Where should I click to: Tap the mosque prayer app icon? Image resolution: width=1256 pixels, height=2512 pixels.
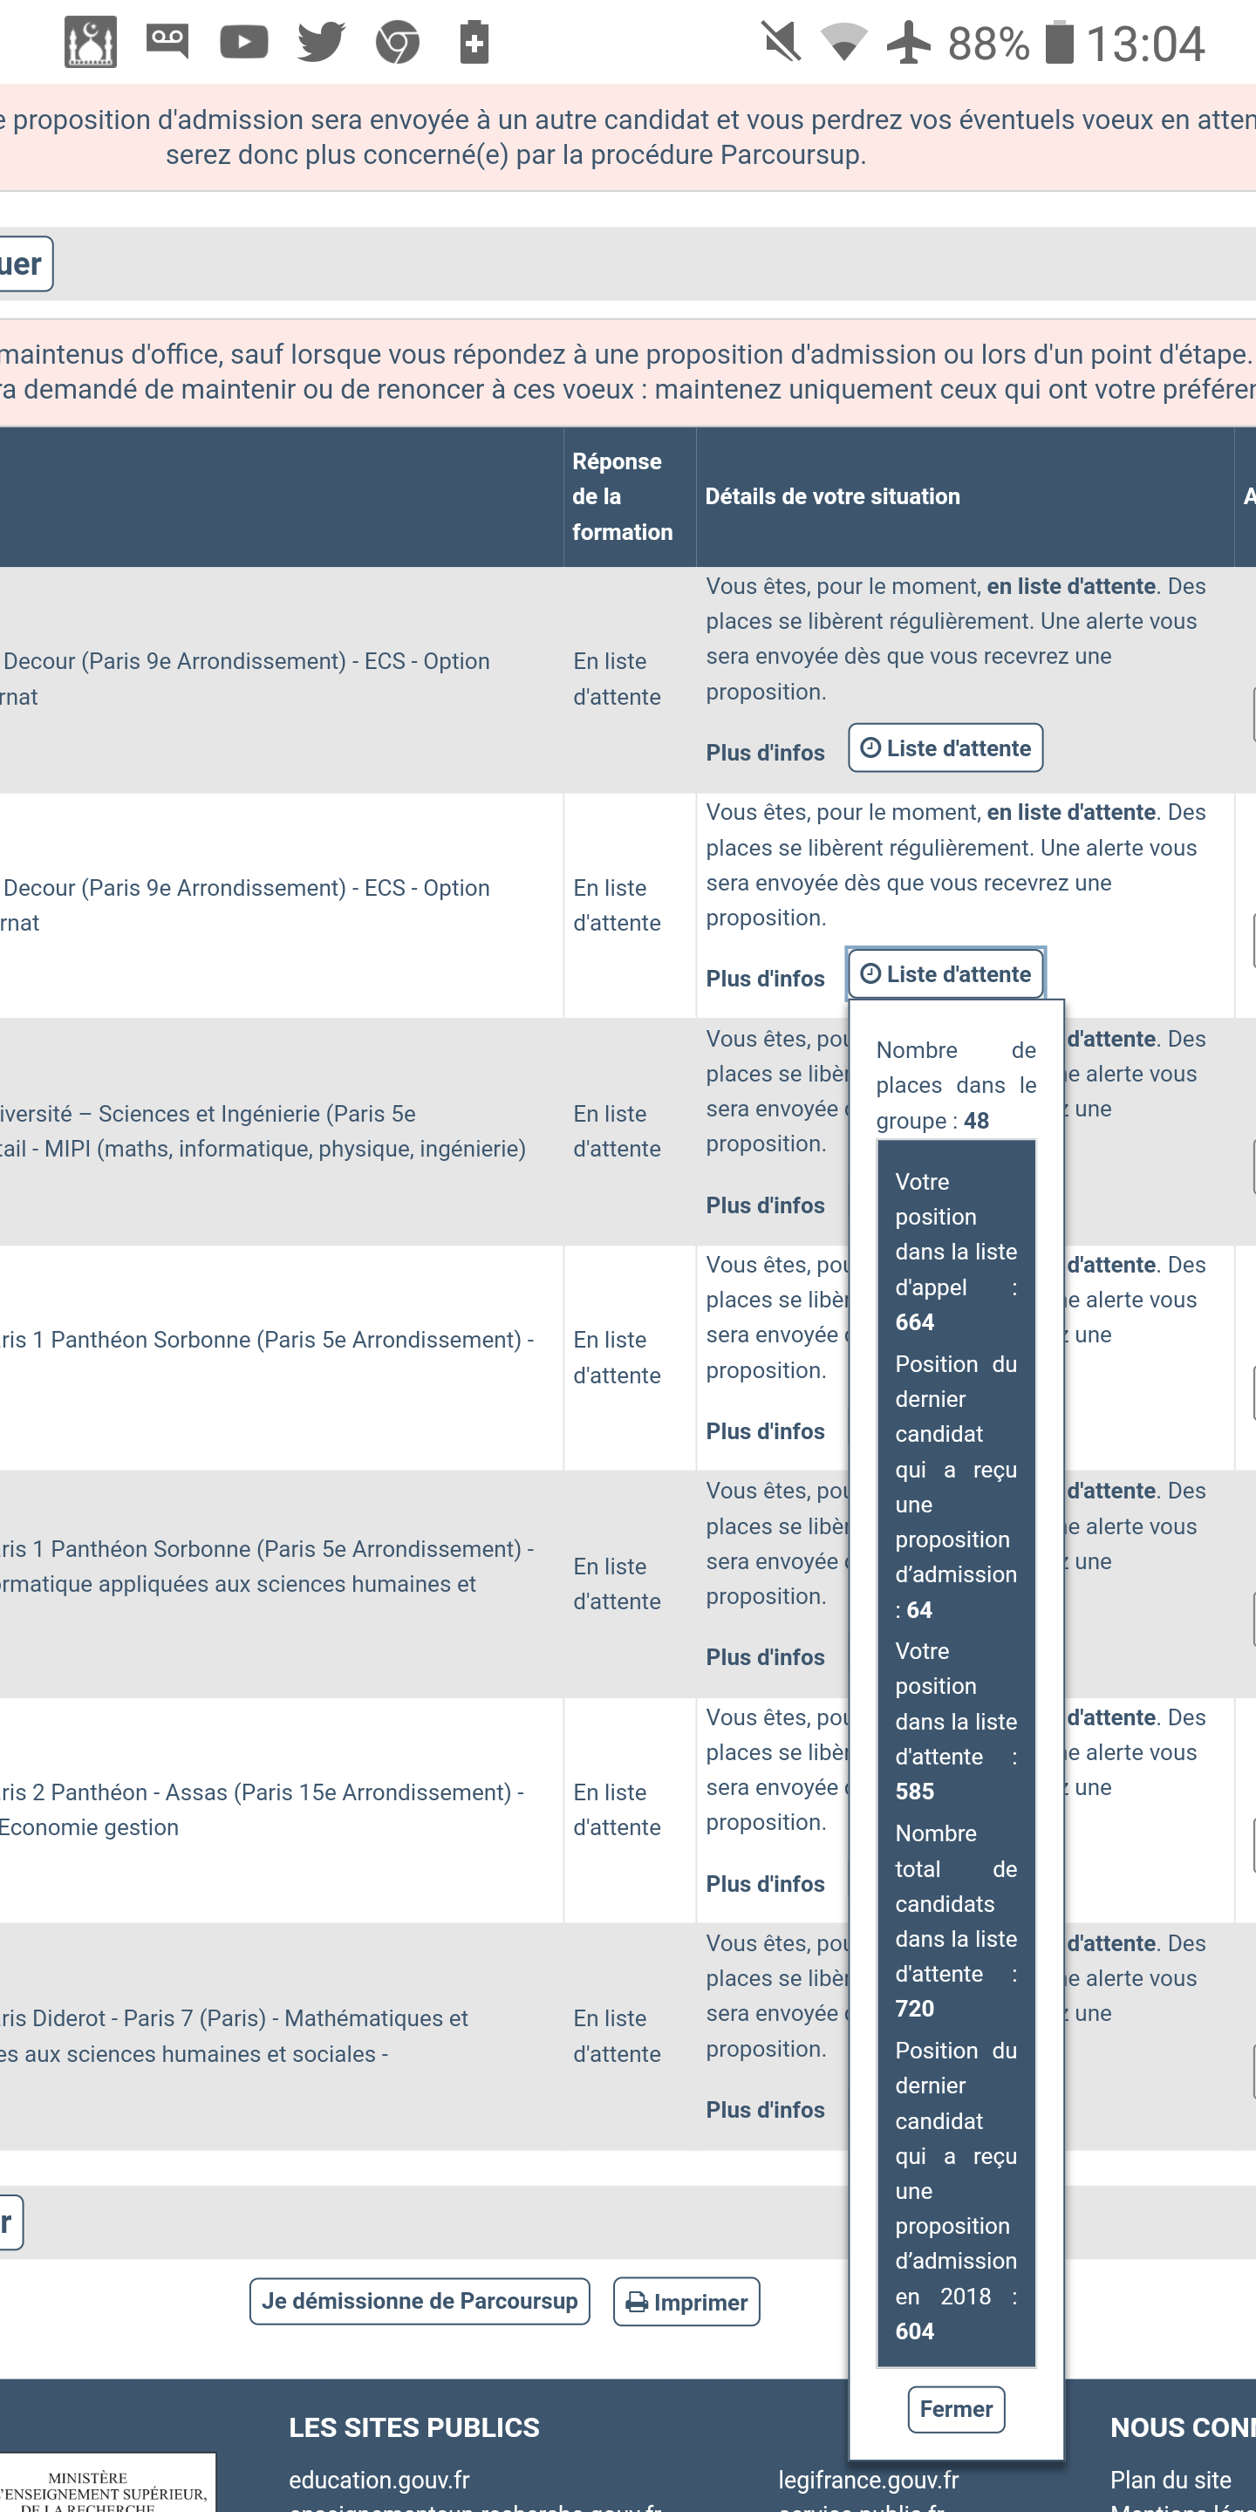point(91,43)
